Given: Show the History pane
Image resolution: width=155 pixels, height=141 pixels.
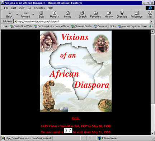Looking at the screenshot, I should point(109,15).
